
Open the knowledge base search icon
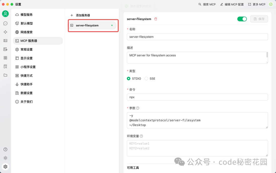[5, 66]
